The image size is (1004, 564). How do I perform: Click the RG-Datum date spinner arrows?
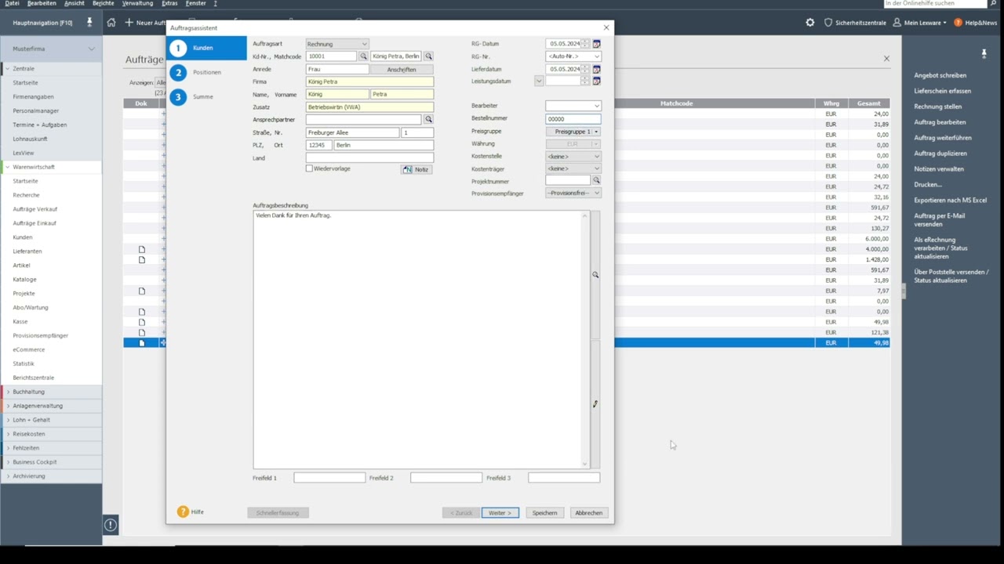click(x=585, y=44)
